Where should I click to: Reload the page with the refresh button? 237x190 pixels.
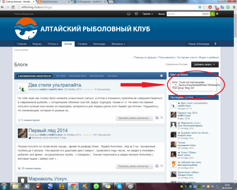pos(13,7)
